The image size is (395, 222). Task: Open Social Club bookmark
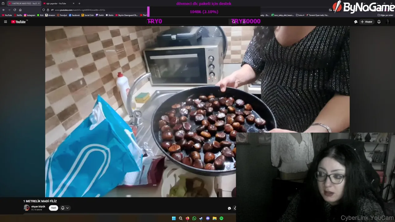(88, 15)
